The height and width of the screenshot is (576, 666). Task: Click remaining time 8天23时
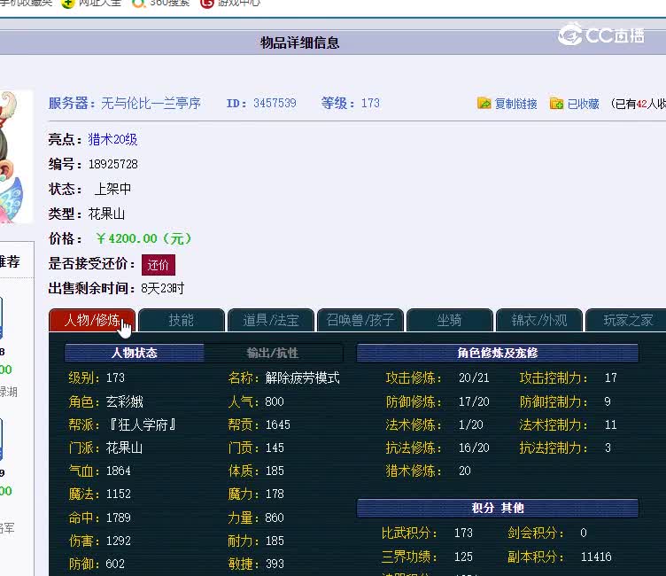point(163,289)
